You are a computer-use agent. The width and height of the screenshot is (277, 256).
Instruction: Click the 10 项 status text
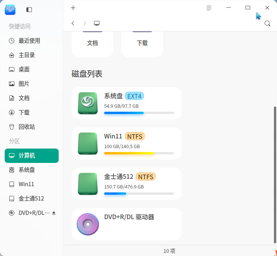[x=169, y=251]
